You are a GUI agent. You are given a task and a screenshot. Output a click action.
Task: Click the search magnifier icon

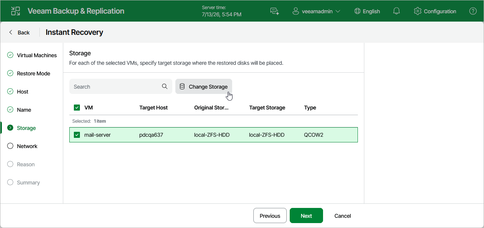click(x=165, y=86)
